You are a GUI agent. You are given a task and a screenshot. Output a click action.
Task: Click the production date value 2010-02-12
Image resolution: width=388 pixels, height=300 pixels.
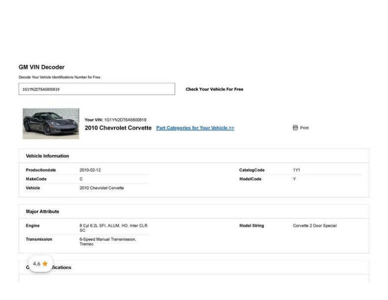point(90,170)
